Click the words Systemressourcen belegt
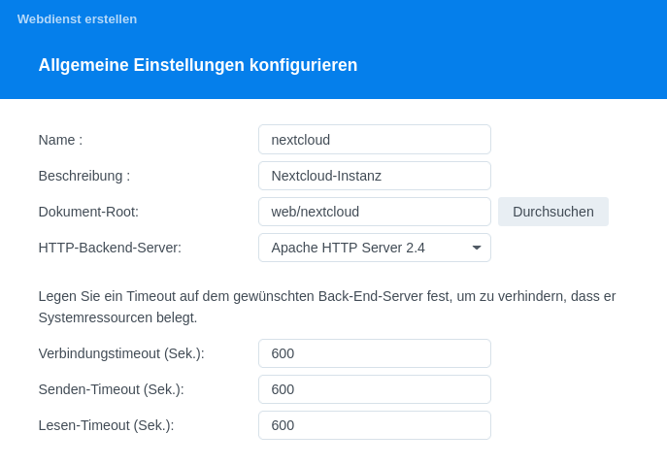 (x=117, y=317)
